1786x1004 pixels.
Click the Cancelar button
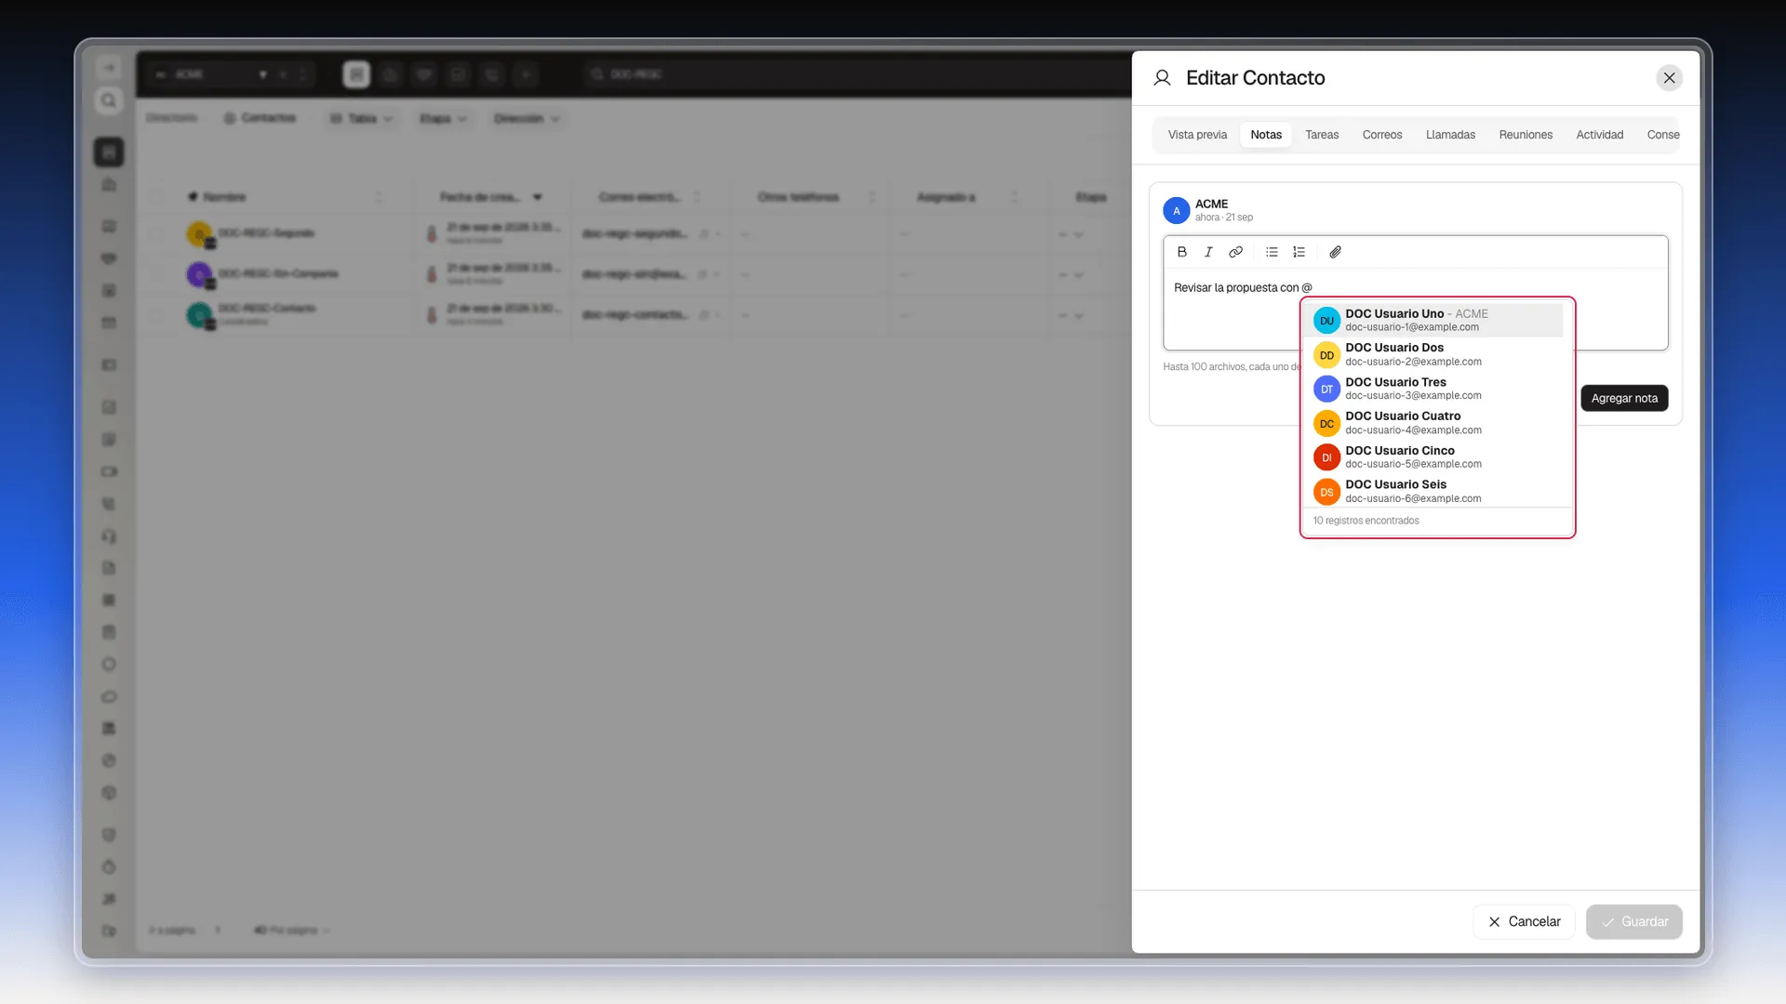(x=1523, y=921)
